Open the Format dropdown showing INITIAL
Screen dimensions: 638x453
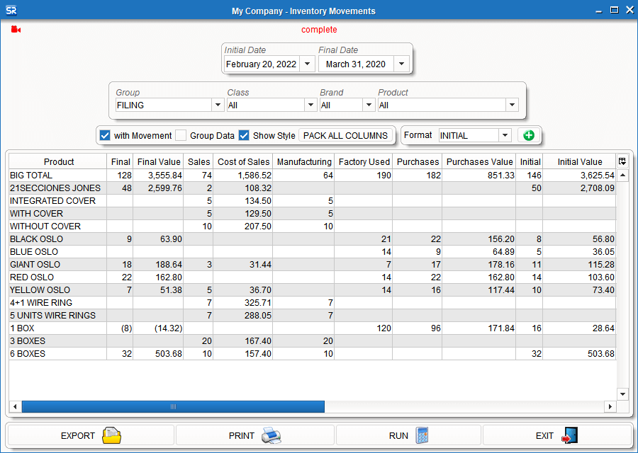[505, 135]
